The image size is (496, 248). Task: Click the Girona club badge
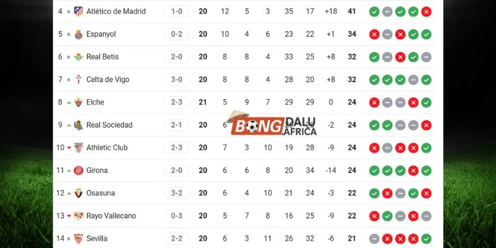78,170
